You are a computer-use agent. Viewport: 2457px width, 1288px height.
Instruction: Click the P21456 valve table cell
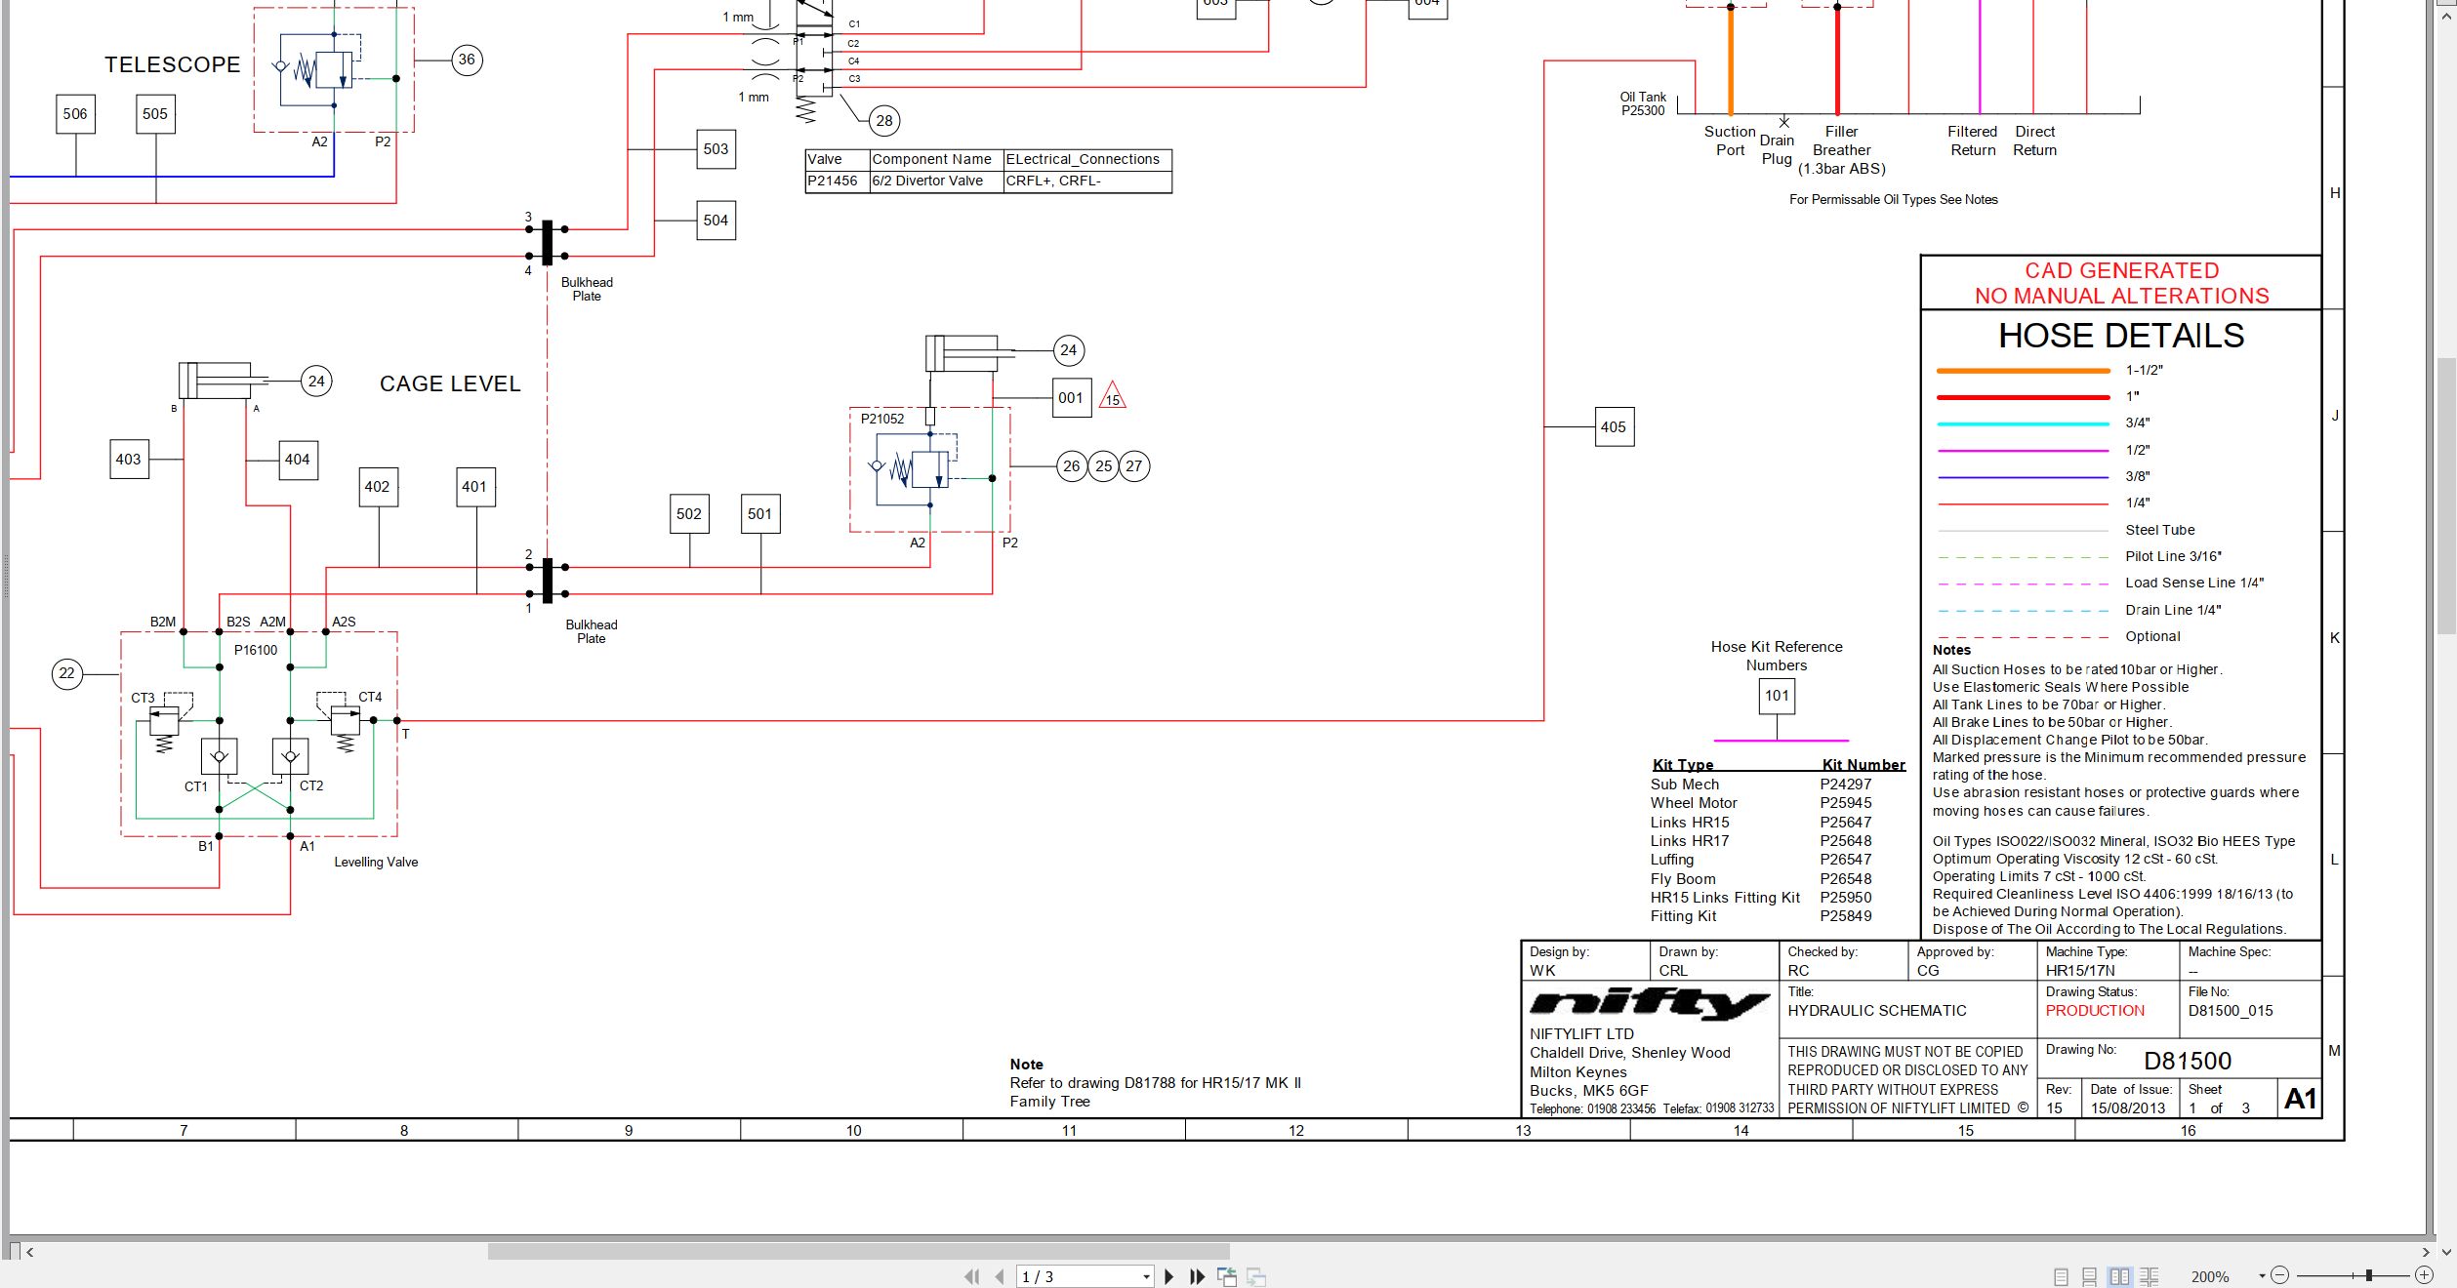pyautogui.click(x=837, y=181)
